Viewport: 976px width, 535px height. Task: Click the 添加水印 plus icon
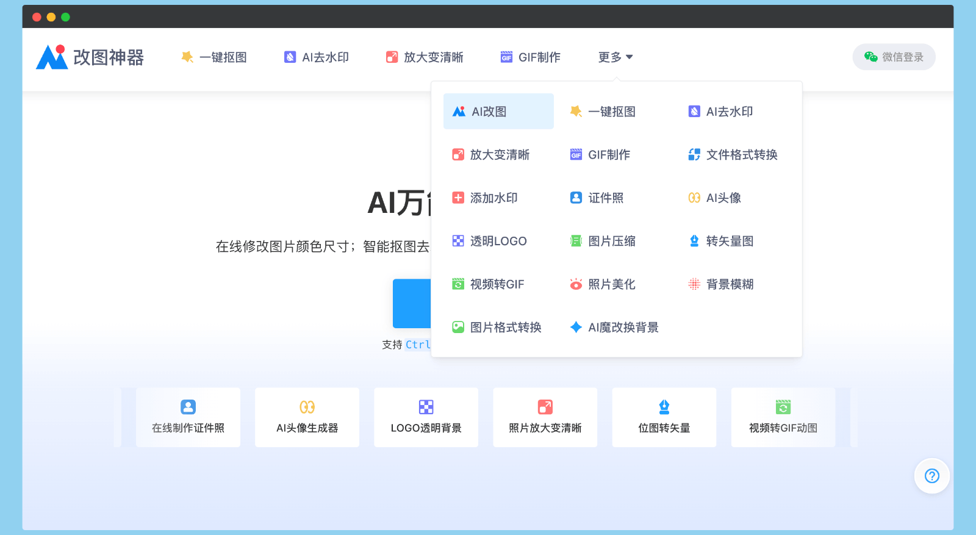[x=458, y=198]
